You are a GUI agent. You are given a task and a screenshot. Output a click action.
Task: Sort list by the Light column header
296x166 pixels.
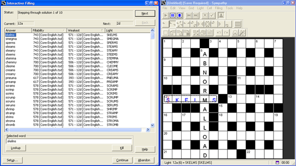coord(128,30)
